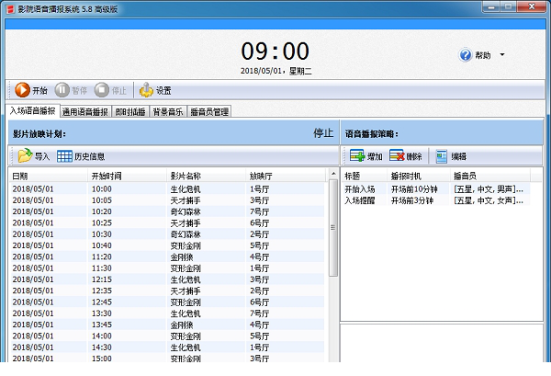Viewport: 551px width, 376px height.
Task: Click the 开始 (Start) play button
Action: coord(22,90)
